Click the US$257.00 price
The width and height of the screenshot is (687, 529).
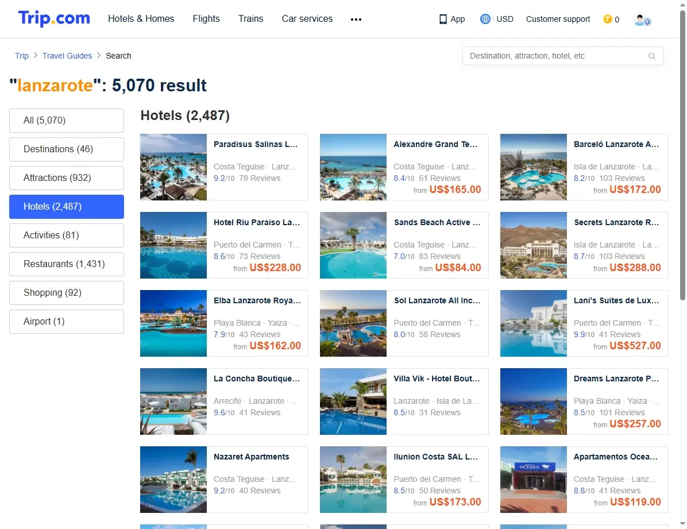point(635,424)
